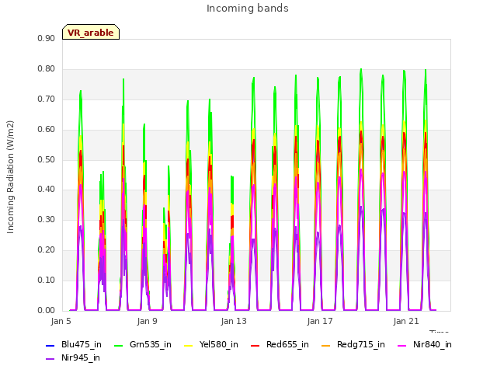
Task: Select the Nir945_in legend label
Action: pyautogui.click(x=81, y=358)
